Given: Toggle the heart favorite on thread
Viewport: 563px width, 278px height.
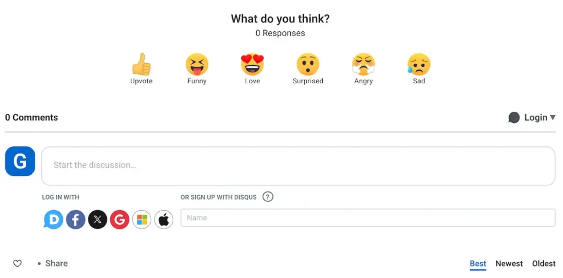Looking at the screenshot, I should click(18, 264).
